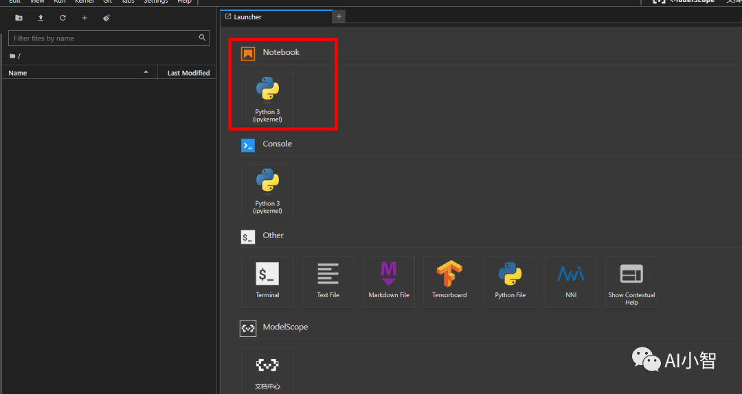Create a new Text File
Viewport: 742px width, 394px height.
tap(328, 281)
